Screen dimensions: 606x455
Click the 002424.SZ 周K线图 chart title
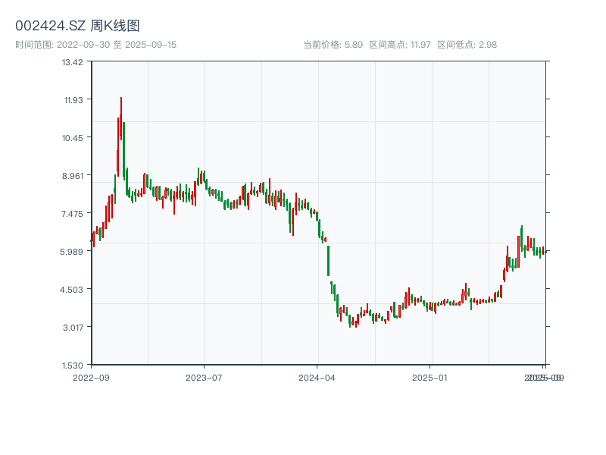point(77,26)
